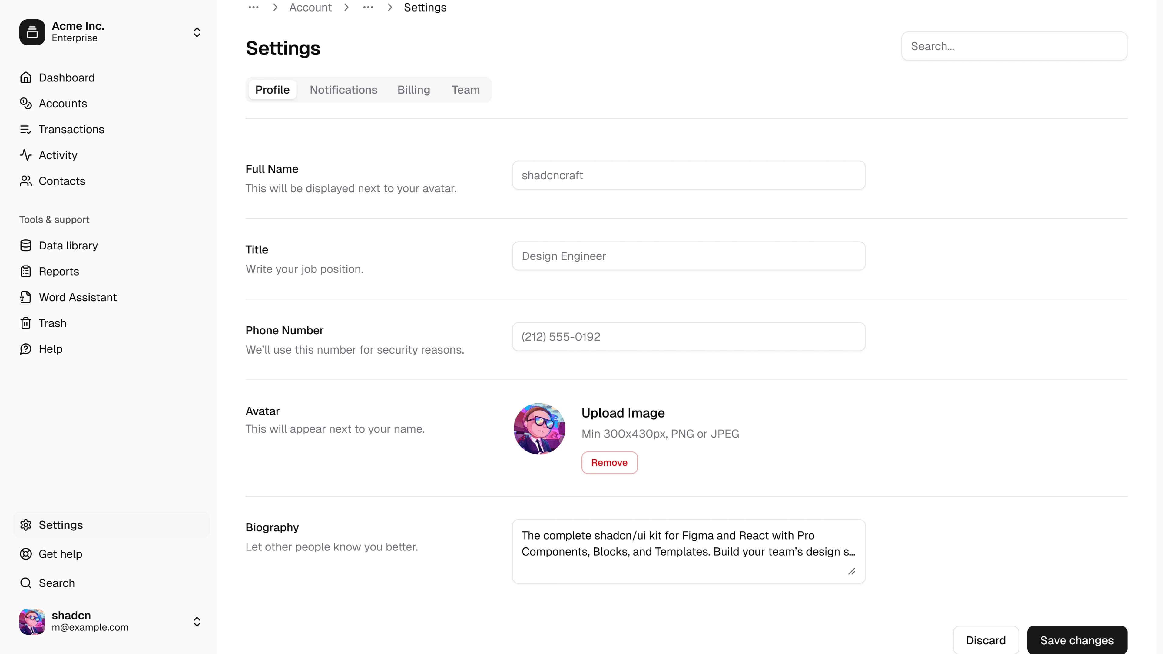1163x654 pixels.
Task: Click the Help icon in sidebar
Action: 26,348
